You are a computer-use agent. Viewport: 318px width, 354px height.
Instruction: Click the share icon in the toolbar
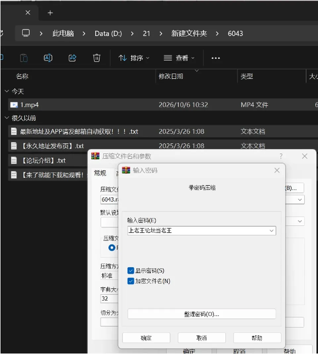[72, 58]
